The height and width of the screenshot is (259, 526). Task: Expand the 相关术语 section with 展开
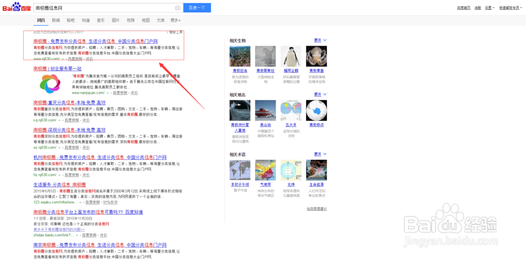320,154
